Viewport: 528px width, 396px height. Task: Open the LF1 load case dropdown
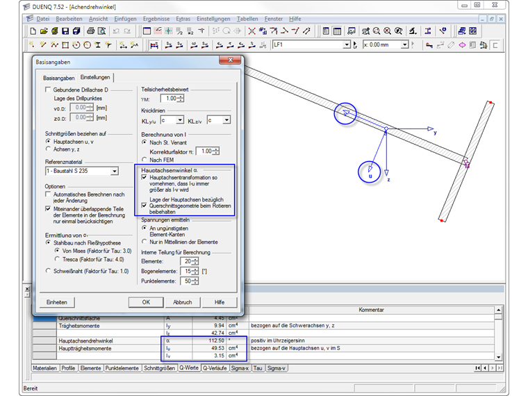tap(347, 44)
